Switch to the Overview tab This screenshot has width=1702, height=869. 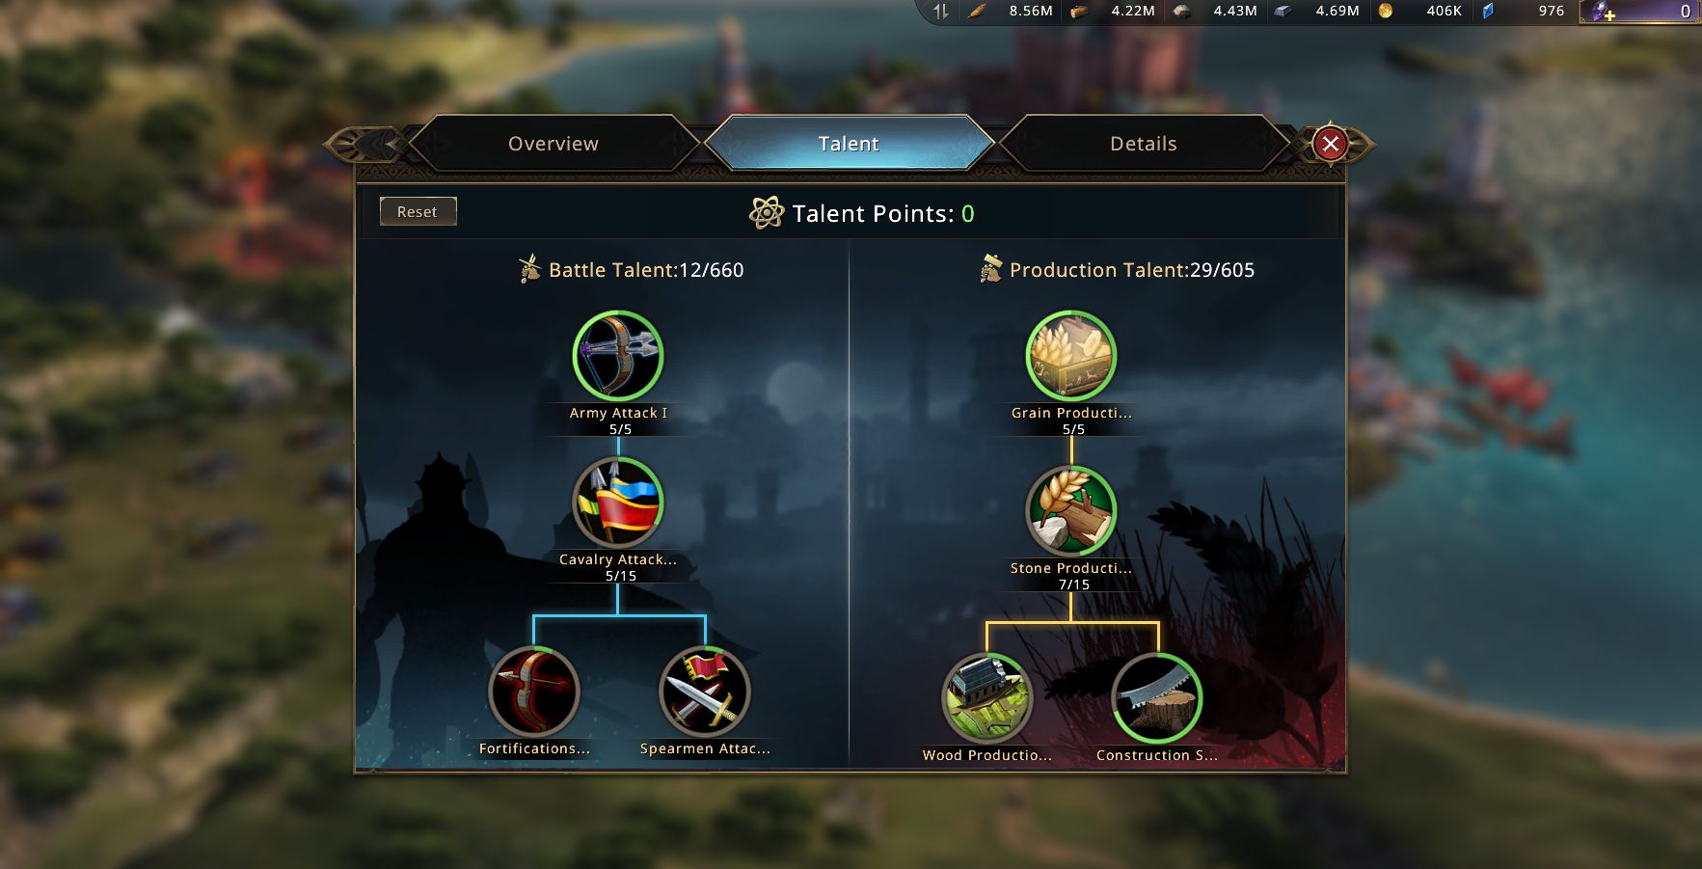tap(554, 144)
